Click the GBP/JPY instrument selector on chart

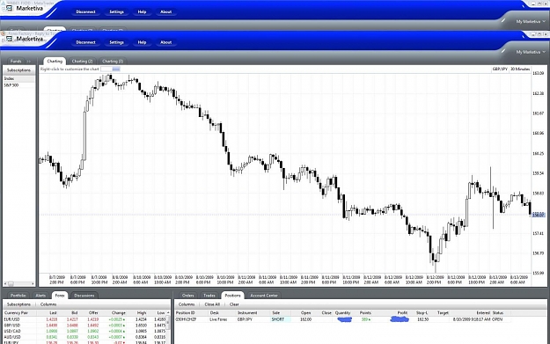coord(500,70)
